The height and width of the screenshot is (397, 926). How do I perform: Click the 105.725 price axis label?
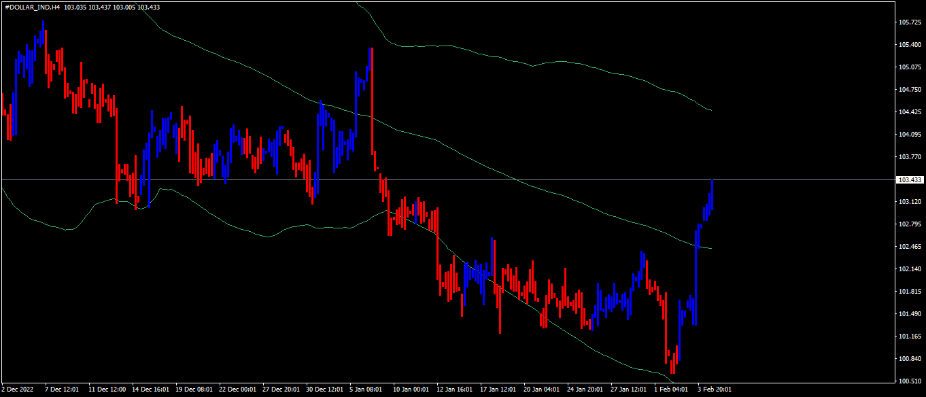pos(910,22)
